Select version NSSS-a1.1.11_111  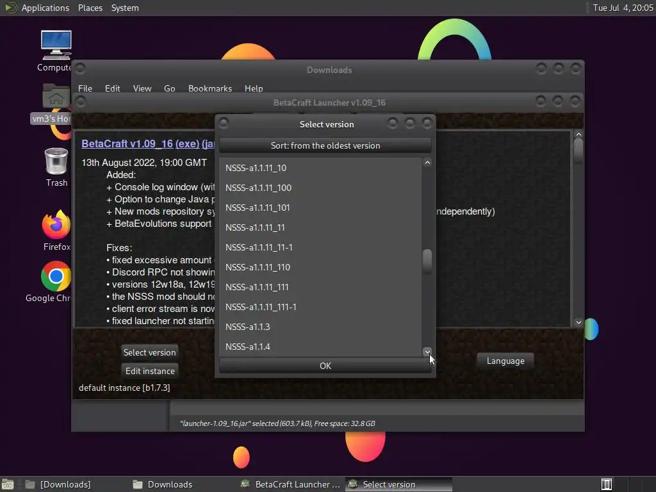tap(320, 287)
